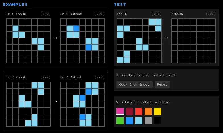The image size is (223, 133).
Task: Select the magenta pink color swatch
Action: (x=120, y=111)
